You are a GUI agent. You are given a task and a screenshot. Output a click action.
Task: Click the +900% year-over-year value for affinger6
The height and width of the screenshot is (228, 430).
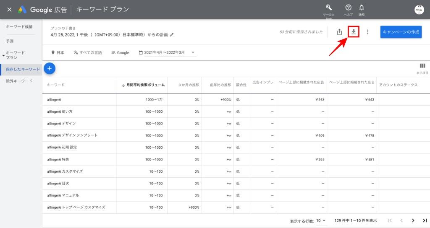coord(225,100)
